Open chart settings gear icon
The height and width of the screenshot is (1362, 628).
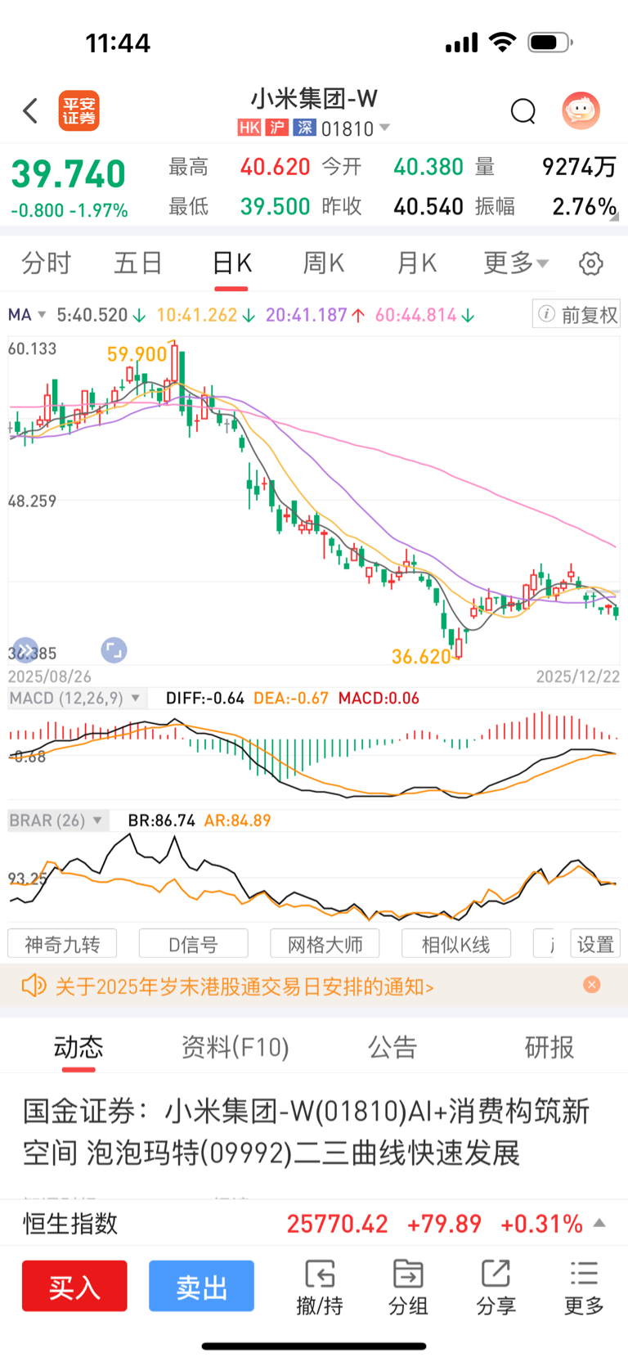click(591, 263)
